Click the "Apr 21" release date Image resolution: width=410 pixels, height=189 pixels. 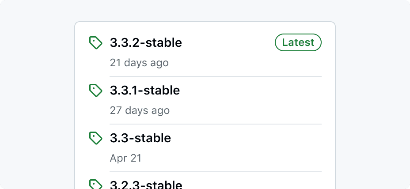pos(125,158)
